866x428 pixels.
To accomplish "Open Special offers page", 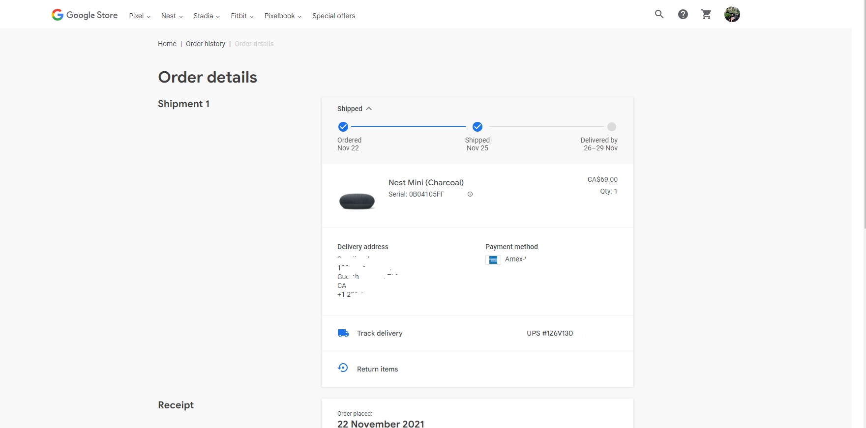I will click(x=333, y=16).
